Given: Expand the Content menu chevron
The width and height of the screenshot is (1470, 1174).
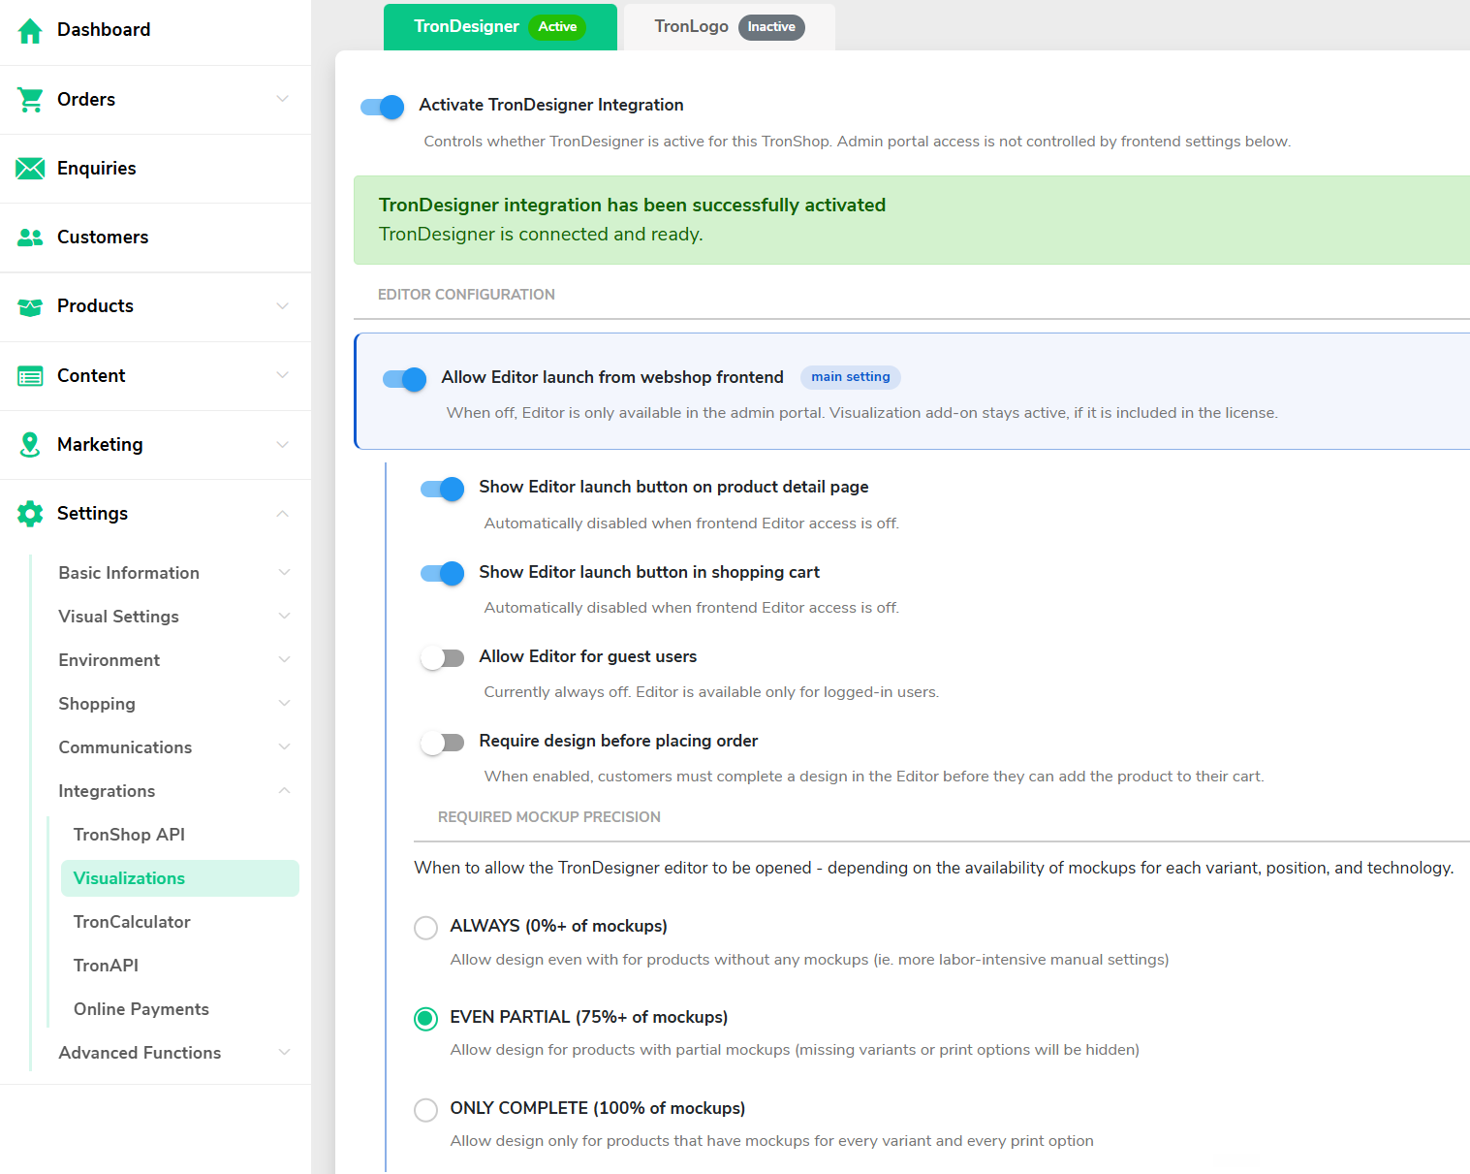Looking at the screenshot, I should click(x=283, y=375).
